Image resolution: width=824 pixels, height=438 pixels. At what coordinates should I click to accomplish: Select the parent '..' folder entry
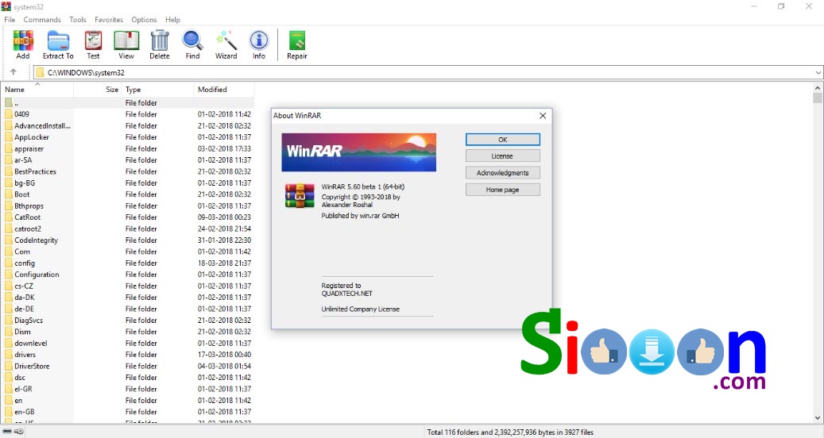[129, 103]
